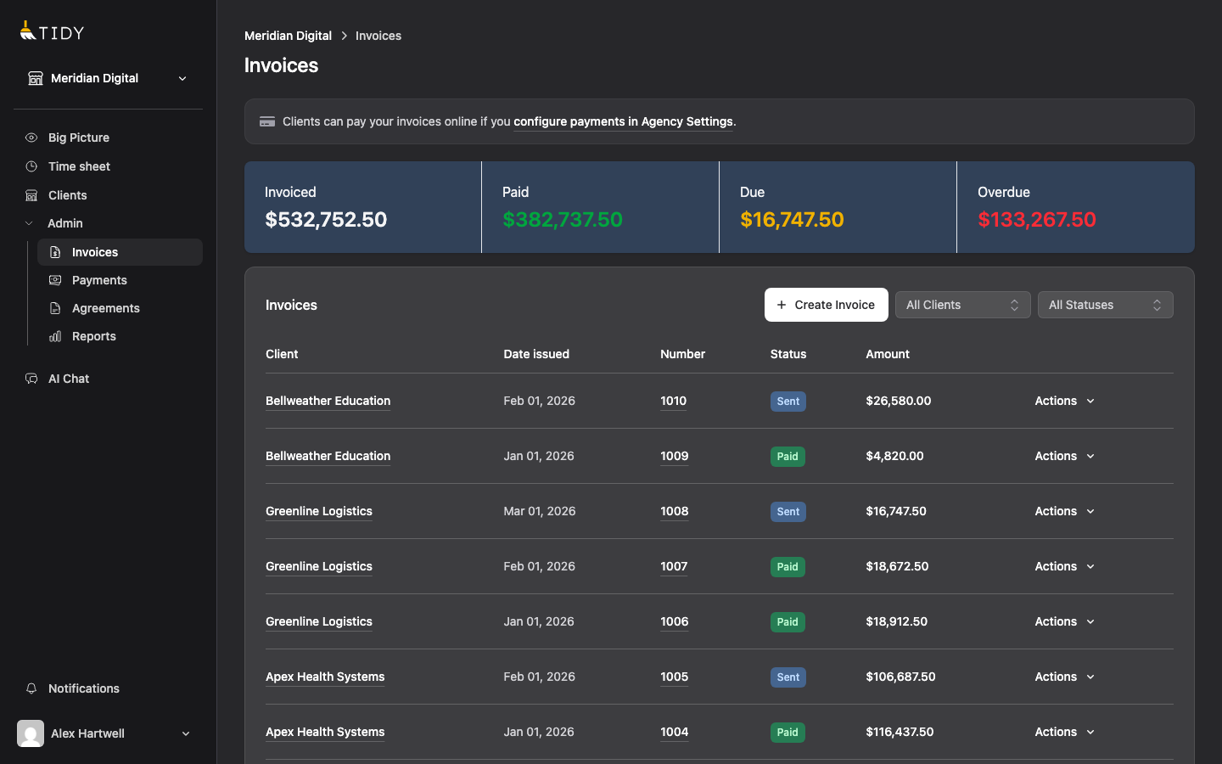This screenshot has width=1222, height=764.
Task: Click the Notifications bell icon
Action: tap(31, 688)
